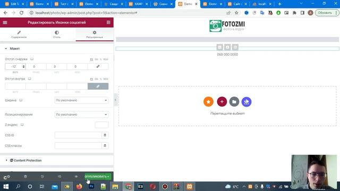Bookmark this page with star icon
The height and width of the screenshot is (191, 340).
click(x=236, y=13)
